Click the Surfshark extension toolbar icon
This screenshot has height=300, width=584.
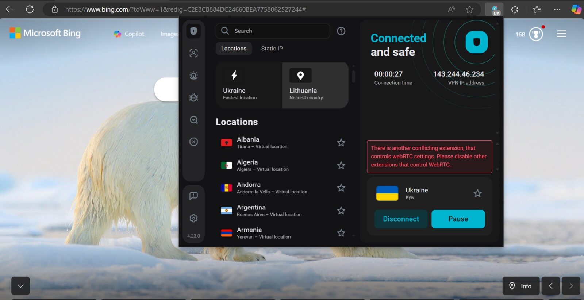(495, 10)
